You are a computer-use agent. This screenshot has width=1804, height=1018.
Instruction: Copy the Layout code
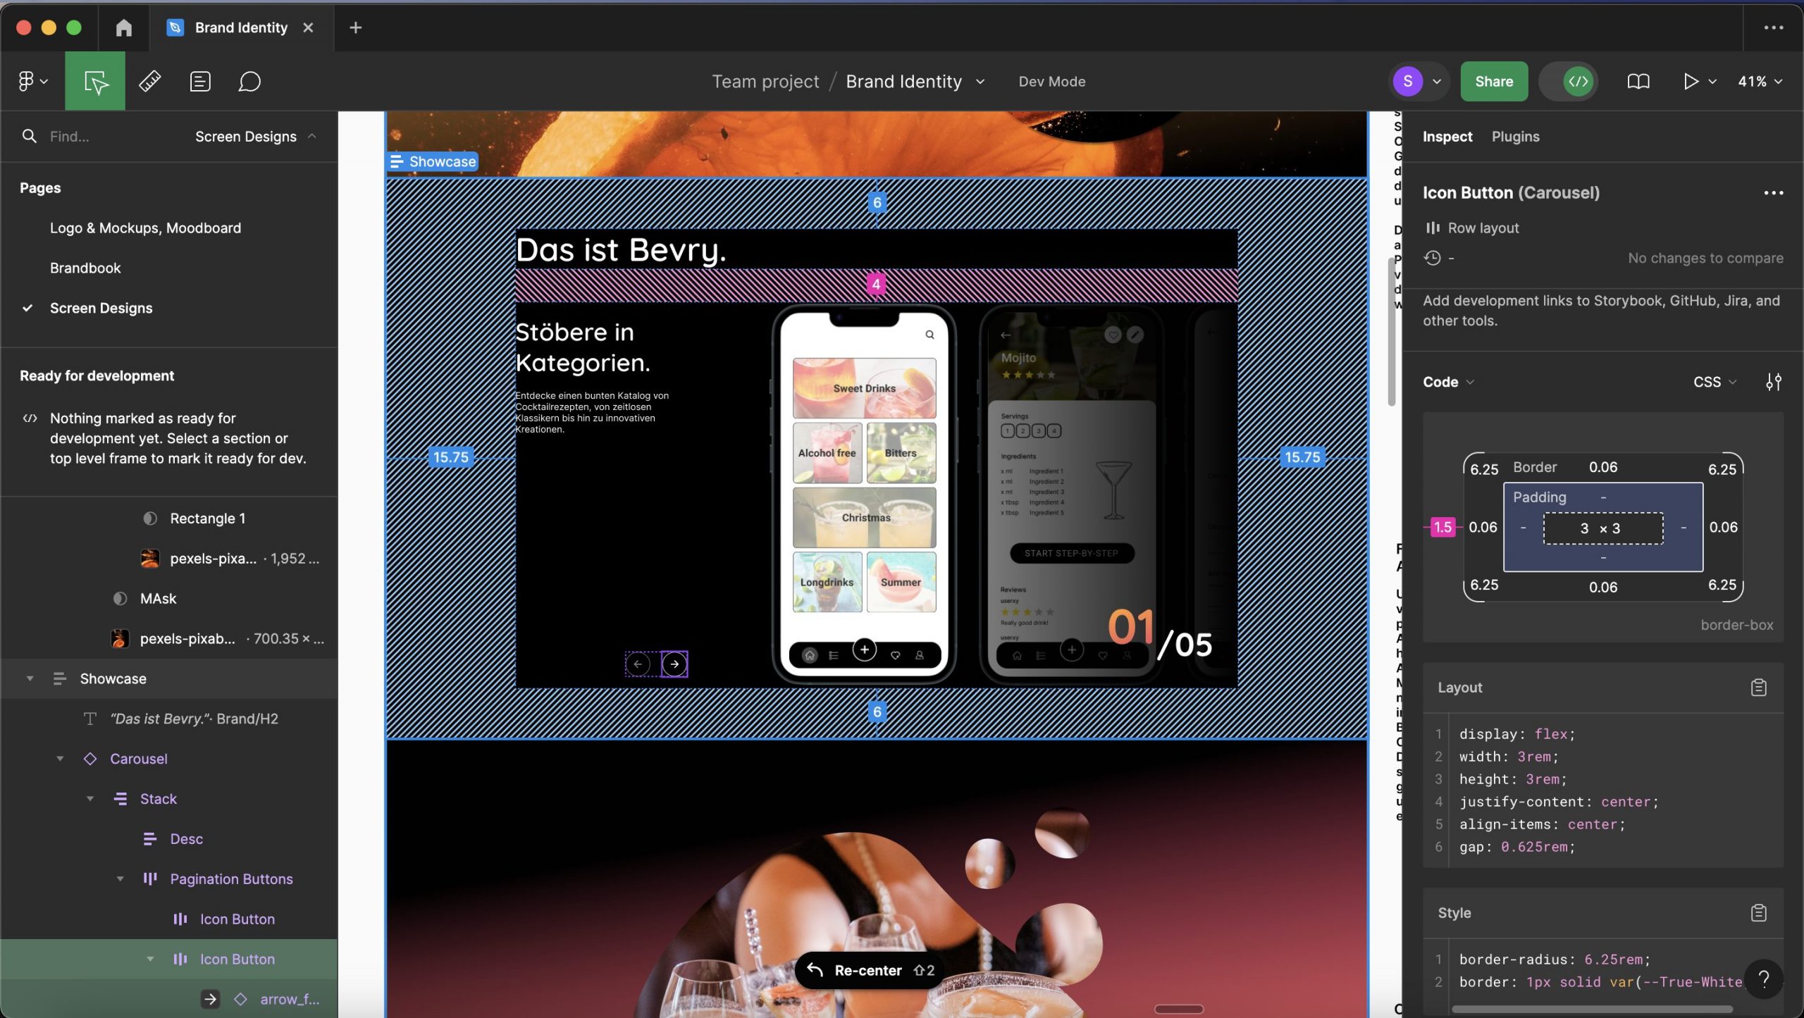[1758, 687]
